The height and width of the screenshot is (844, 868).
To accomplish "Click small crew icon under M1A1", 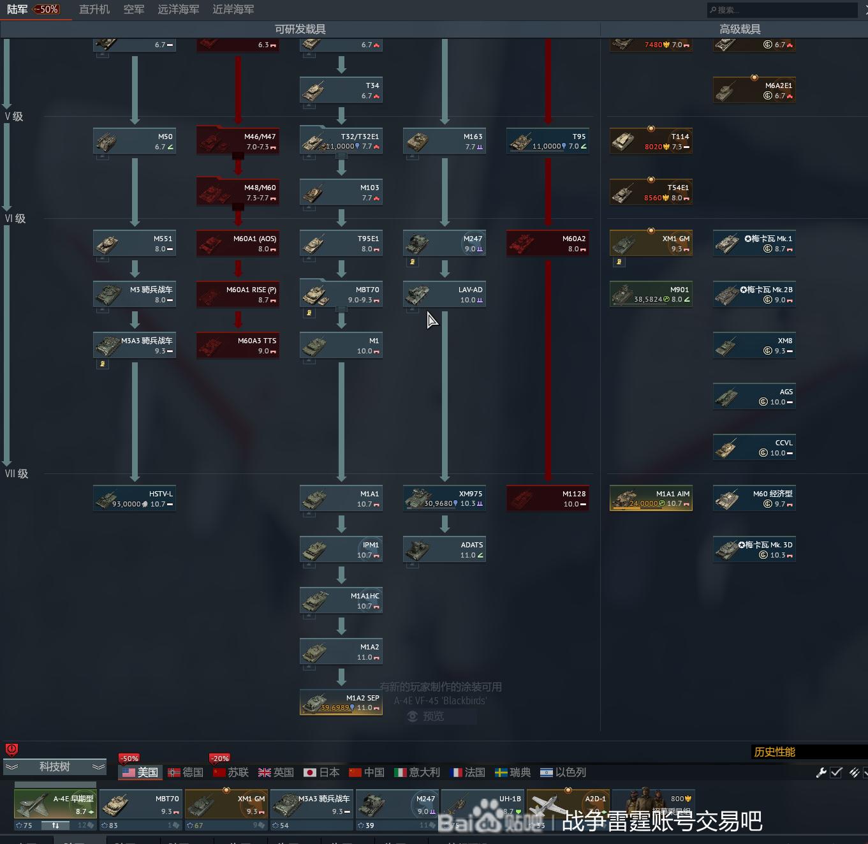I will (x=309, y=514).
